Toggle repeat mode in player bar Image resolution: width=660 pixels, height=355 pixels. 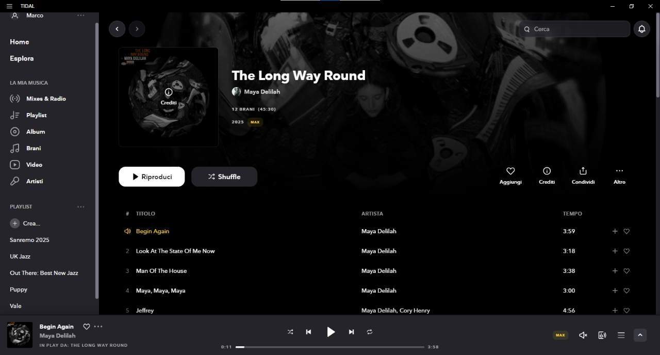pyautogui.click(x=370, y=332)
